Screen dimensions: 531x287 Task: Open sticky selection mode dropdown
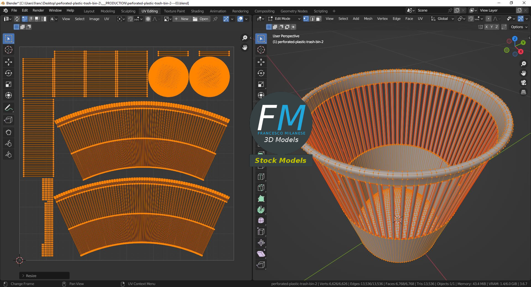pos(54,19)
